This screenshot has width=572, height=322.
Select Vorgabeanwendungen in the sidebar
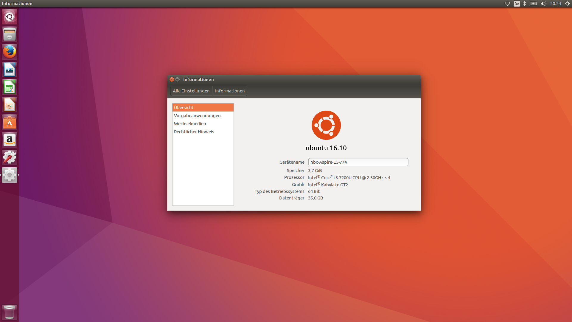197,116
